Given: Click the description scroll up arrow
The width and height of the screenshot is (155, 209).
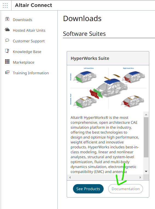Looking at the screenshot, I should click(146, 115).
